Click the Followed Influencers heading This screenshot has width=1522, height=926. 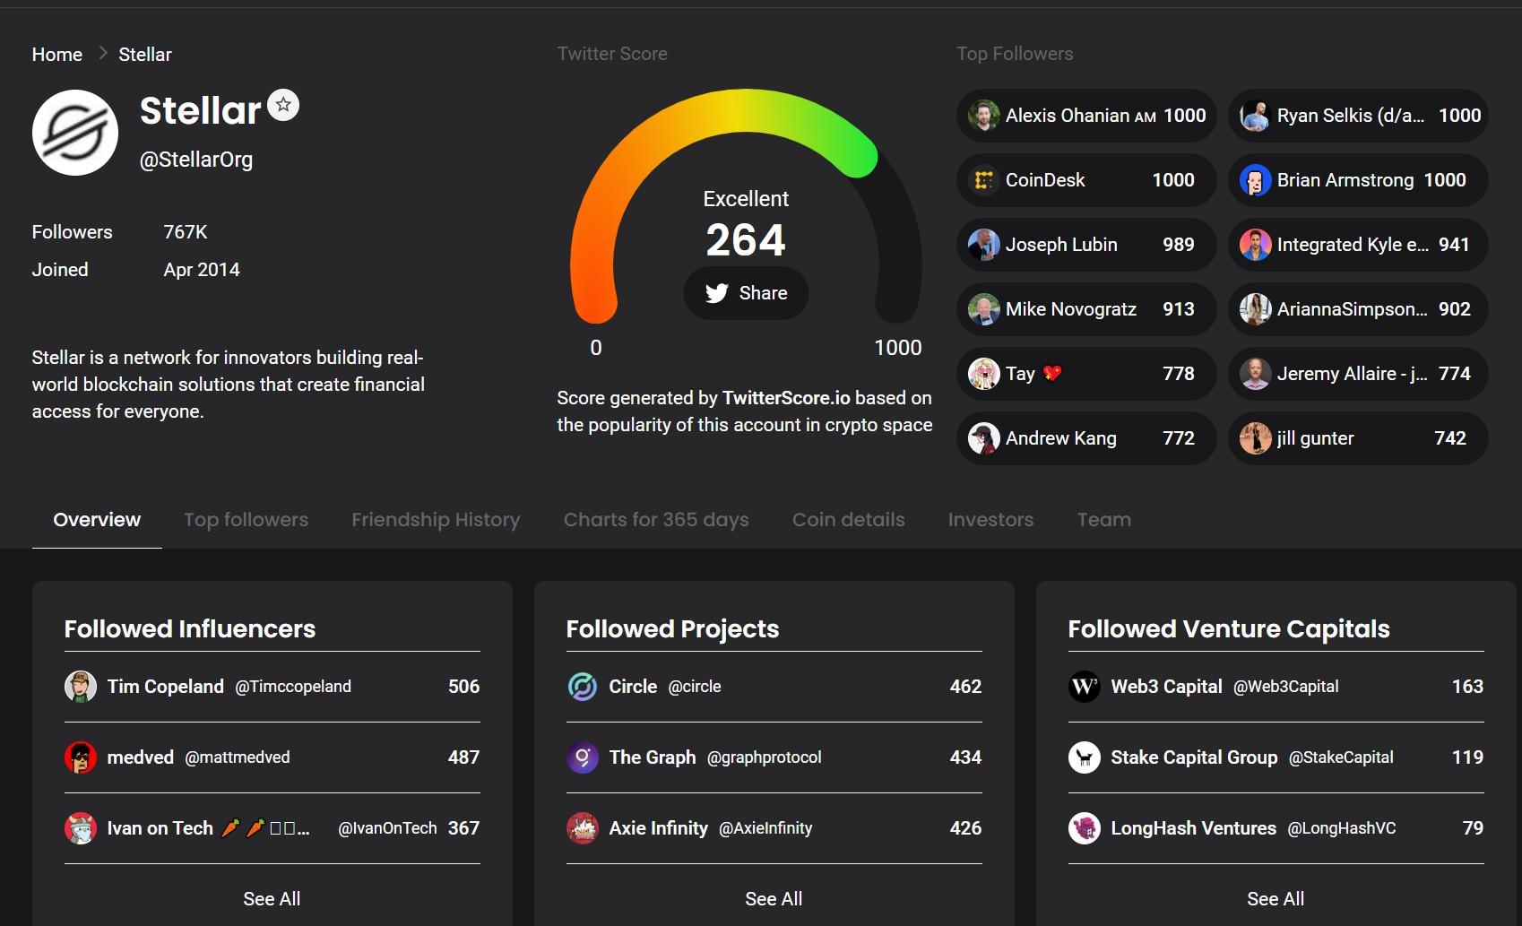point(190,628)
